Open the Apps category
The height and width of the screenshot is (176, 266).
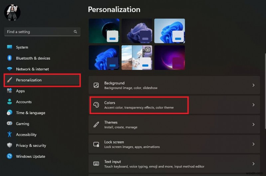coord(42,91)
